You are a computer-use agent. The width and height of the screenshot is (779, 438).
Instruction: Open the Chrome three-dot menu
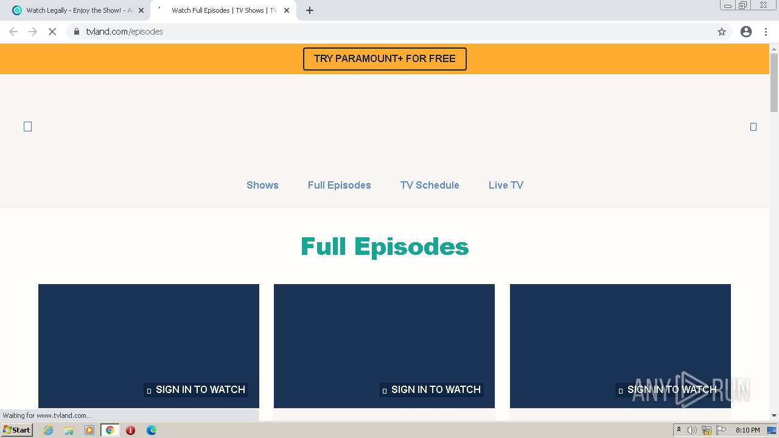pos(766,32)
